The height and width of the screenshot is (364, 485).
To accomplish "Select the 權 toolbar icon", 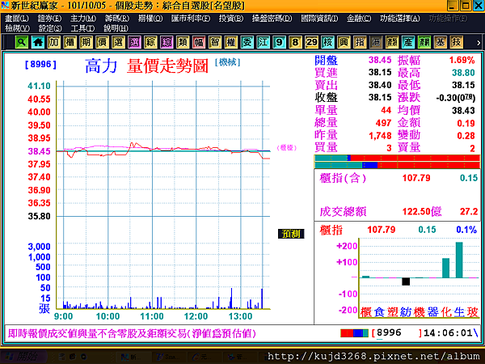I will (231, 42).
